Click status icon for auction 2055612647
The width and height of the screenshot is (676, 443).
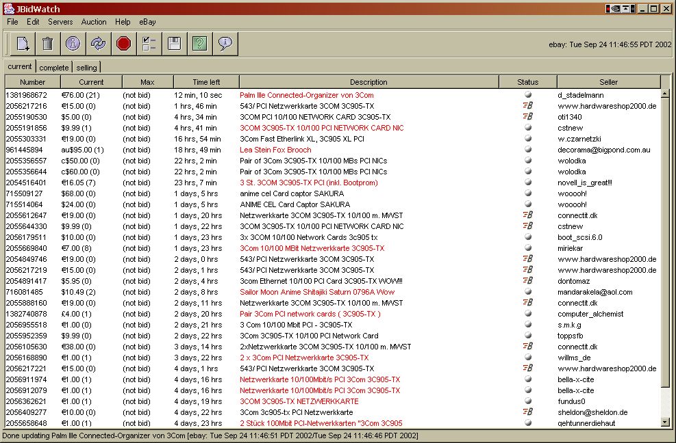[x=527, y=215]
